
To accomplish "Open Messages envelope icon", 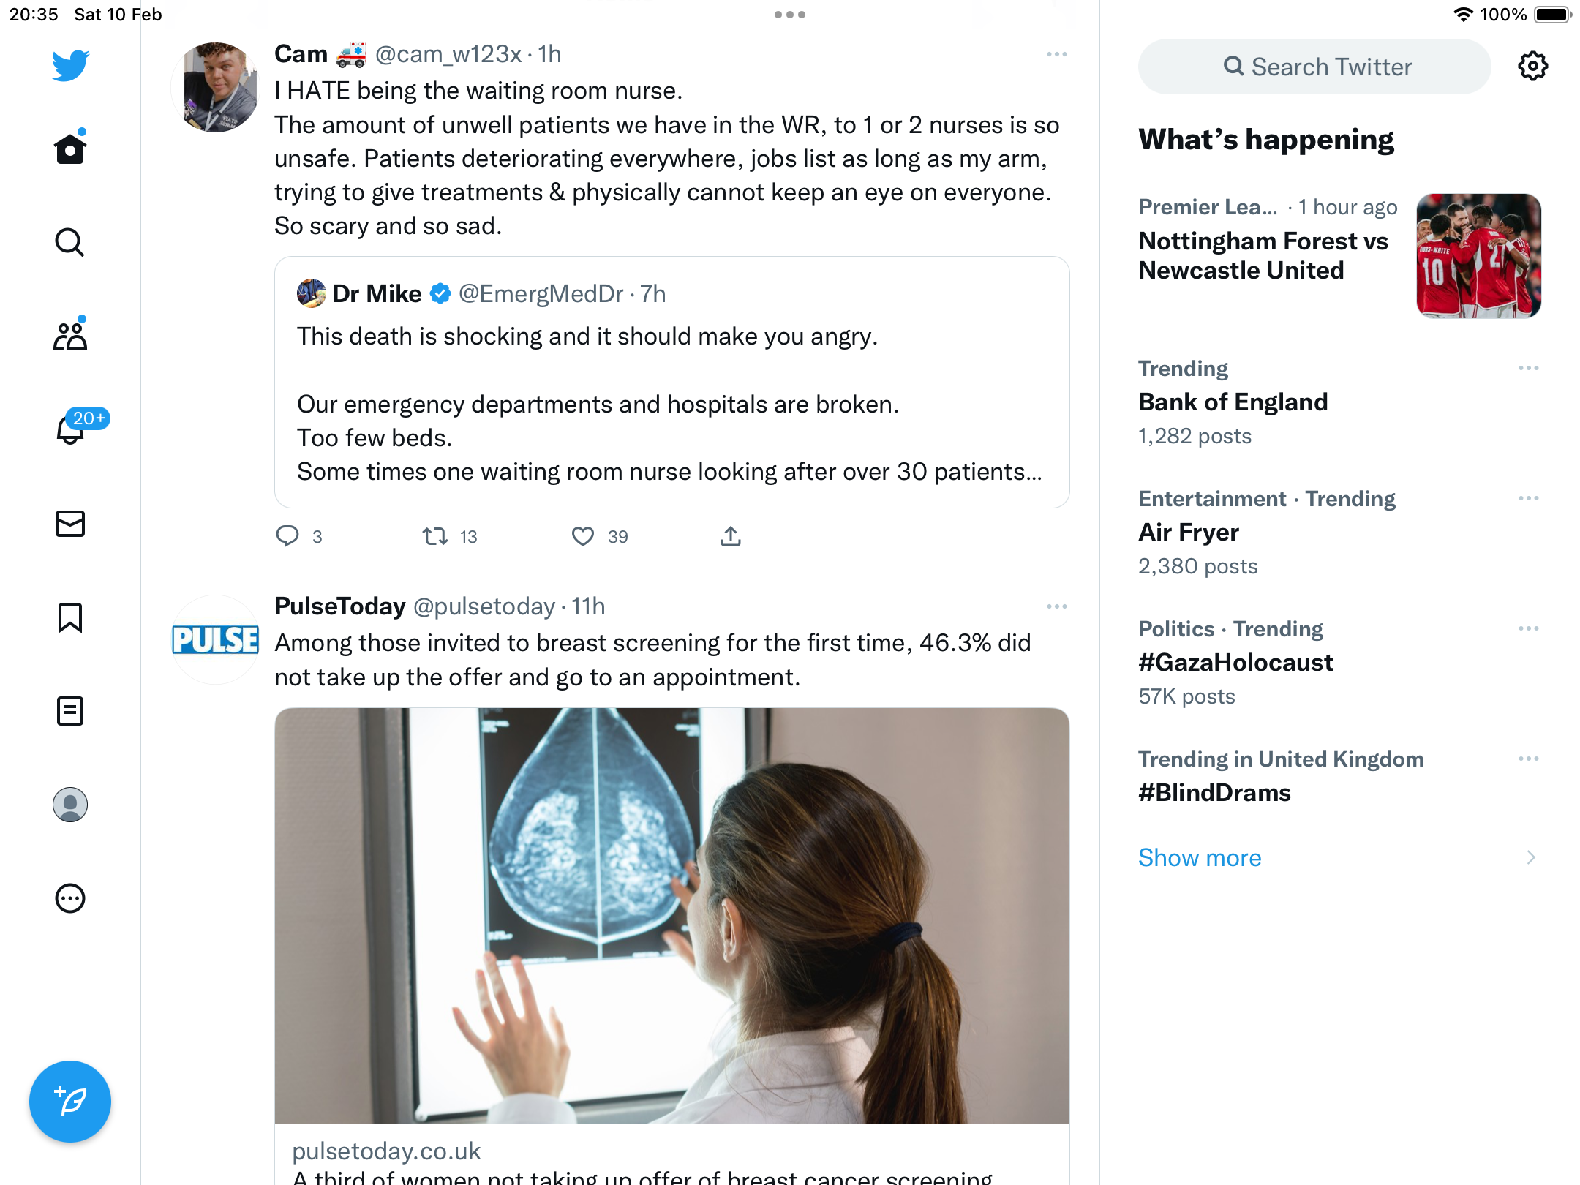I will click(x=70, y=524).
